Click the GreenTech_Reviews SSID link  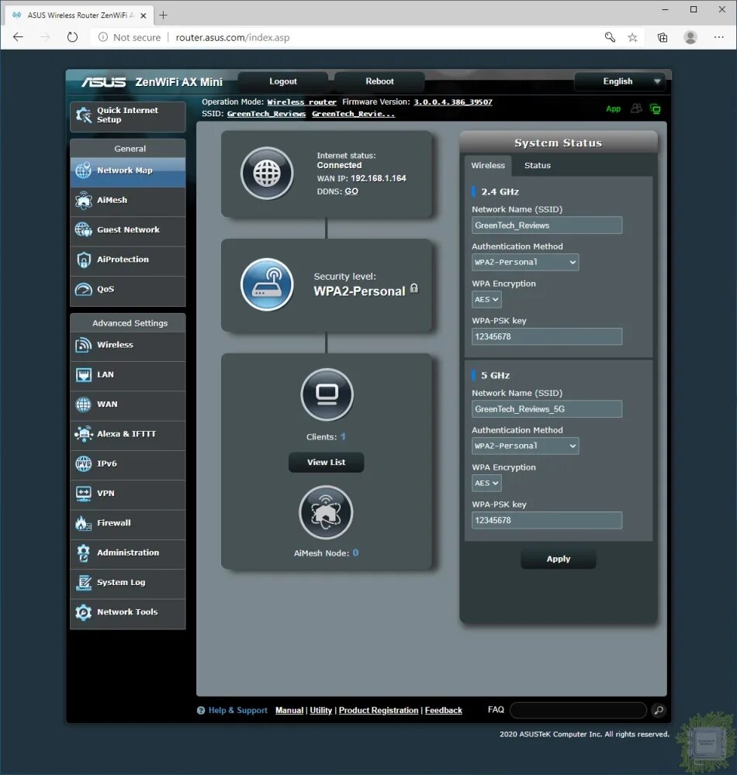(266, 114)
